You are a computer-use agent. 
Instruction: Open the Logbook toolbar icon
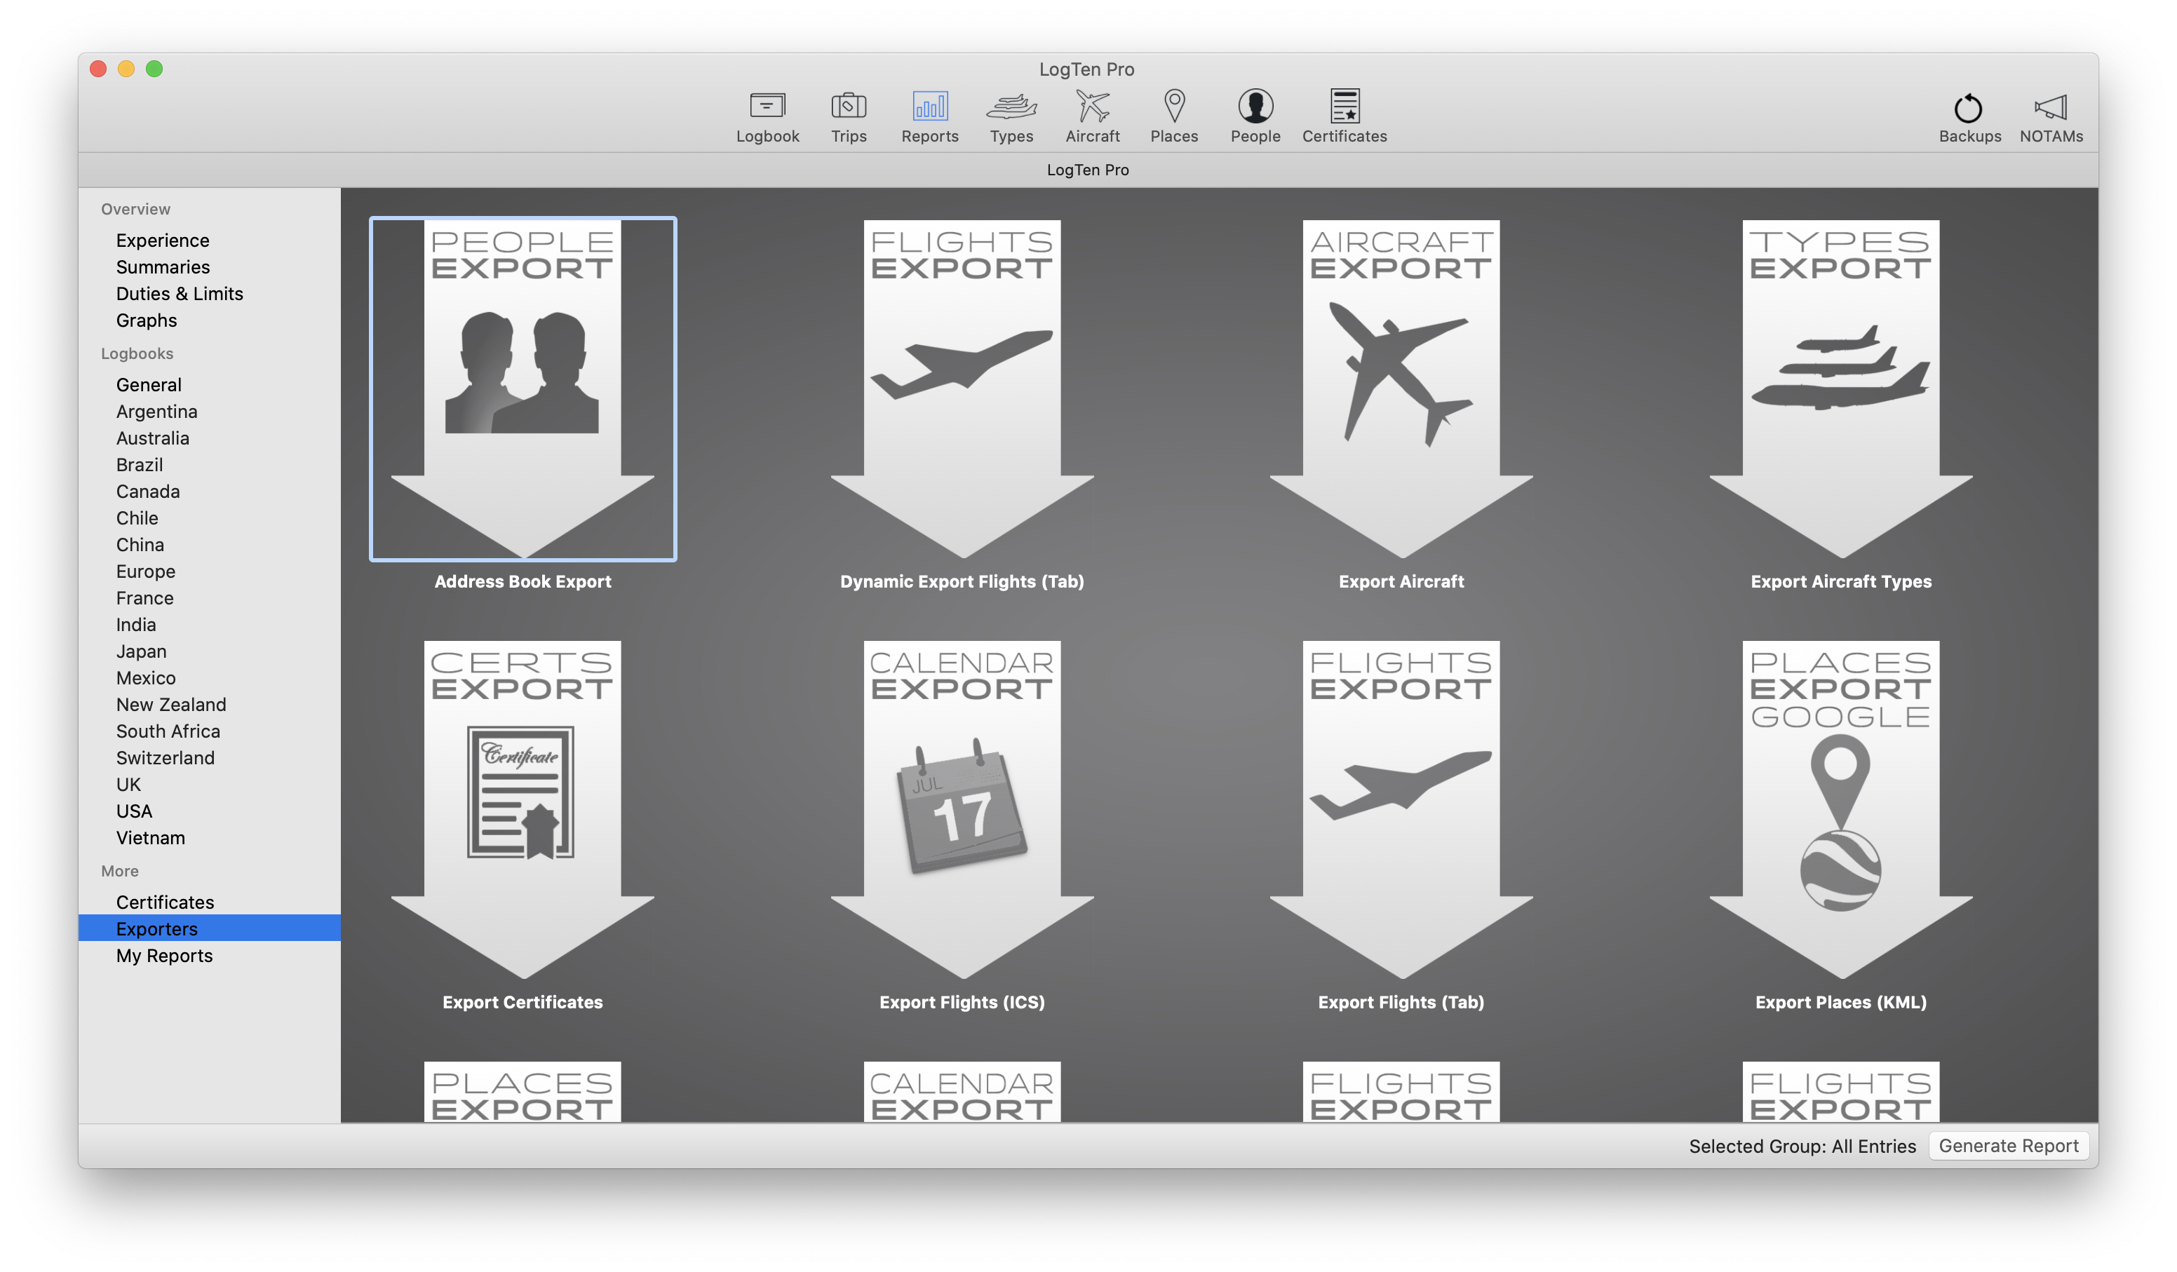click(x=767, y=116)
